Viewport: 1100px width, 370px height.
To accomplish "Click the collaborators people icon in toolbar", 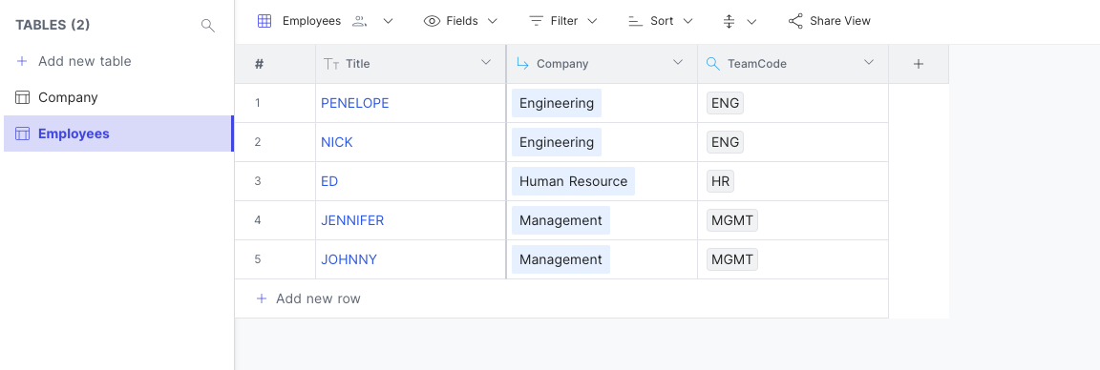I will point(360,21).
